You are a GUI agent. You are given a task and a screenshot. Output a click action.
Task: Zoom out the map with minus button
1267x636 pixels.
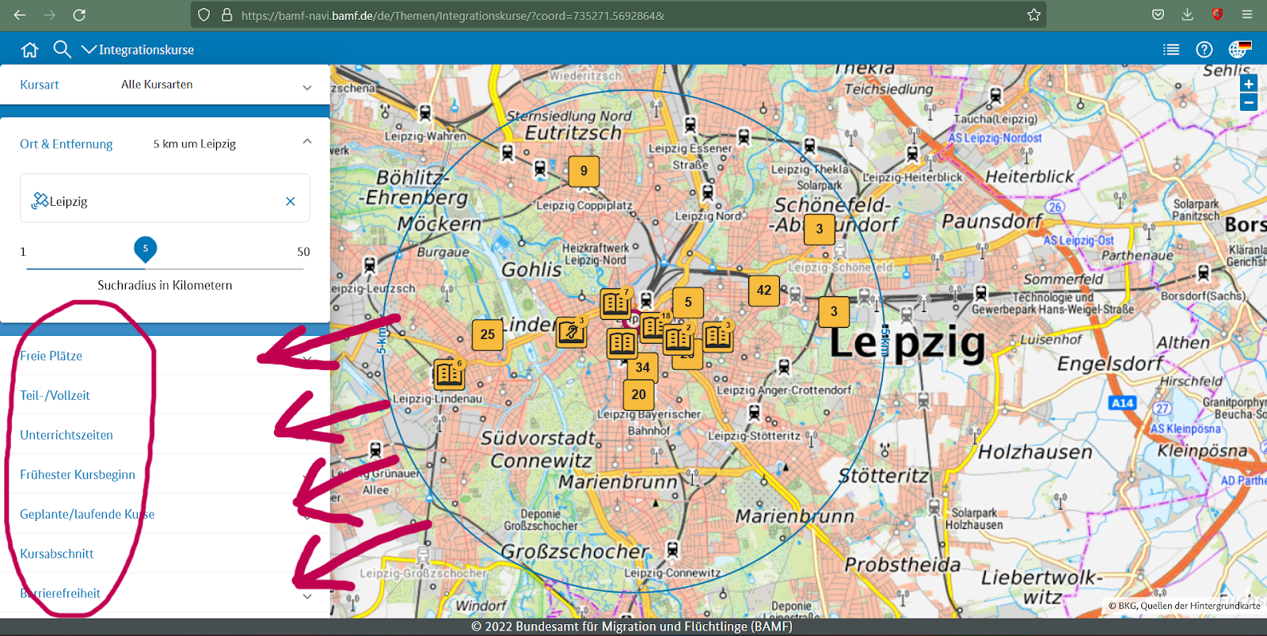pos(1249,103)
